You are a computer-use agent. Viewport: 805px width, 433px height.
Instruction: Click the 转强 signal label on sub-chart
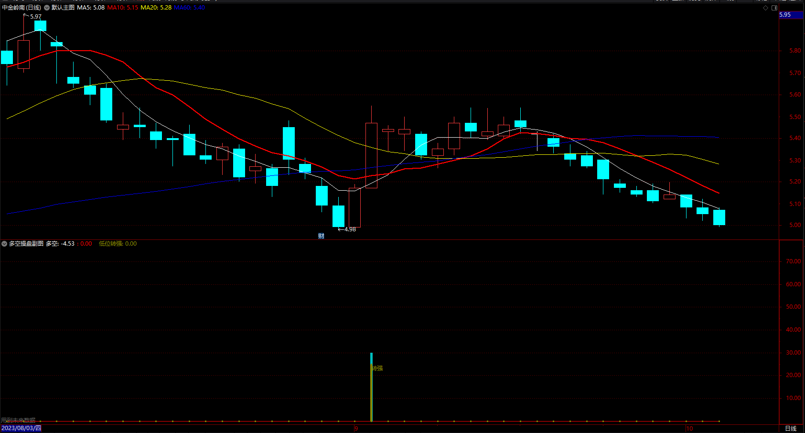(377, 368)
